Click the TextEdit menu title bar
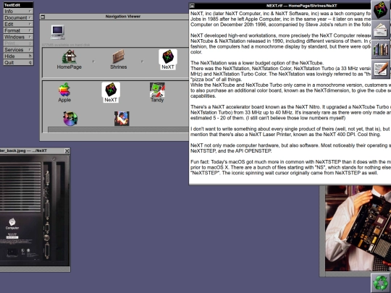 click(18, 5)
